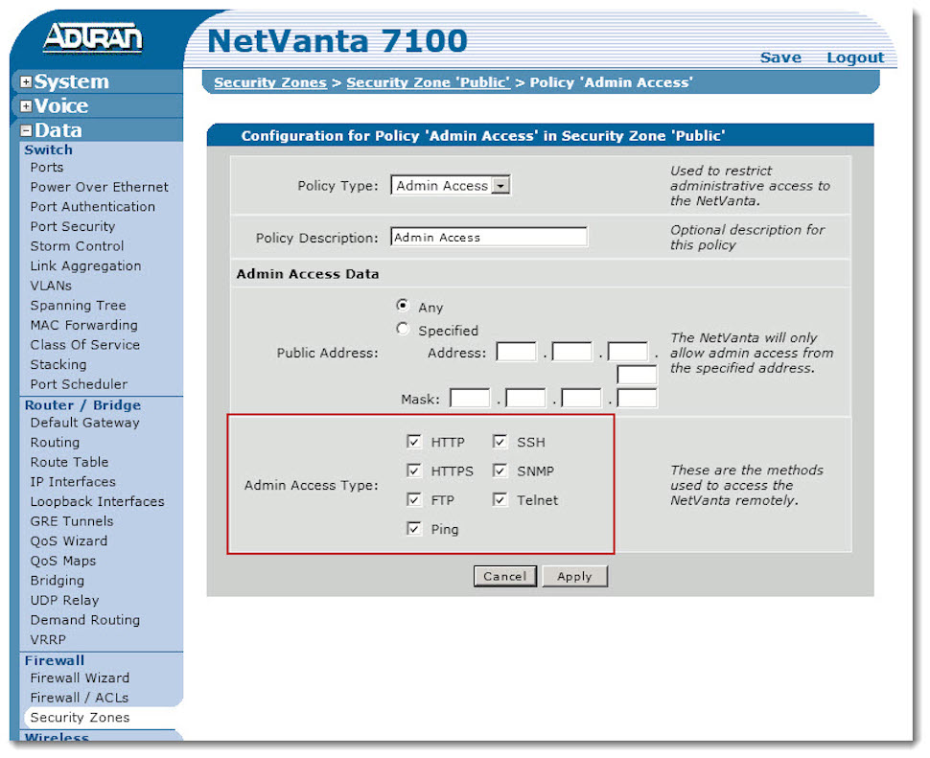Open Storm Control page

point(77,246)
